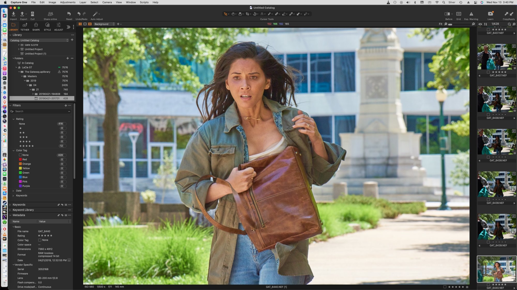Click the Export toolbar icon
Image resolution: width=517 pixels, height=290 pixels.
pyautogui.click(x=22, y=14)
